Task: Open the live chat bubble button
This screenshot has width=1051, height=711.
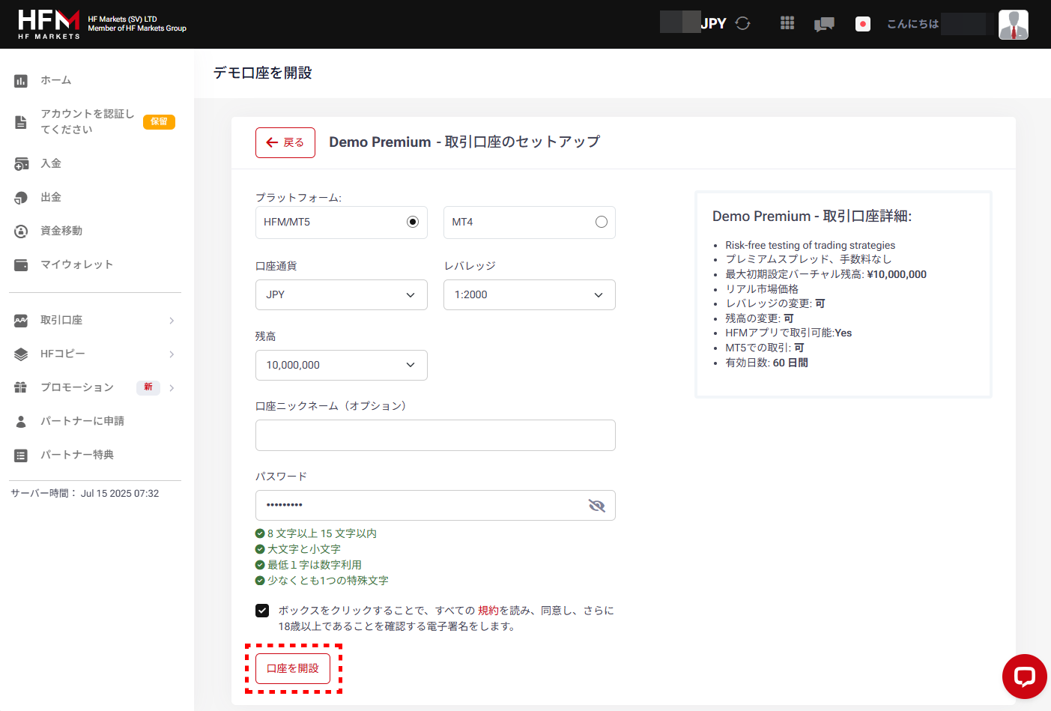Action: click(x=1024, y=677)
